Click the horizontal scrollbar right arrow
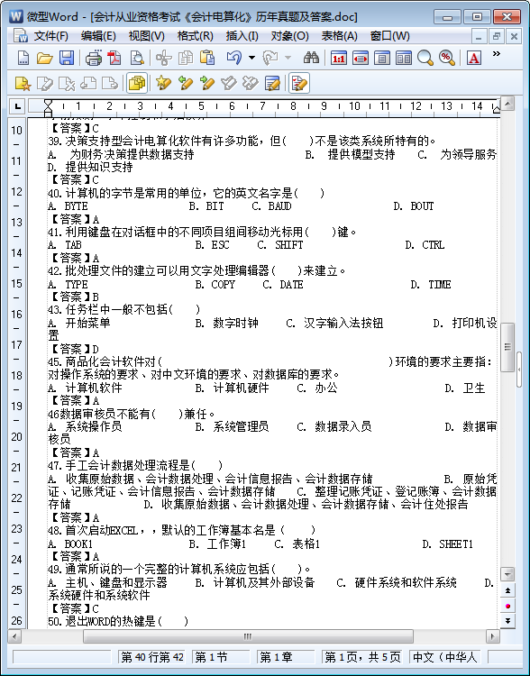This screenshot has width=530, height=676. pyautogui.click(x=492, y=636)
